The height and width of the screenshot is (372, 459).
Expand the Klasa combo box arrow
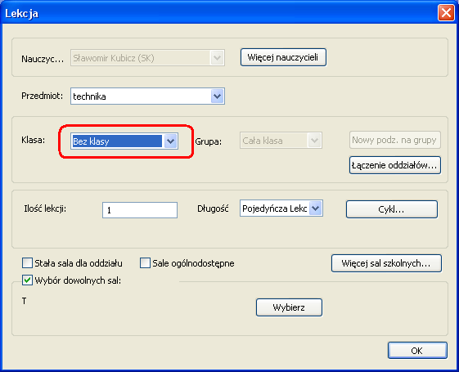click(x=171, y=141)
